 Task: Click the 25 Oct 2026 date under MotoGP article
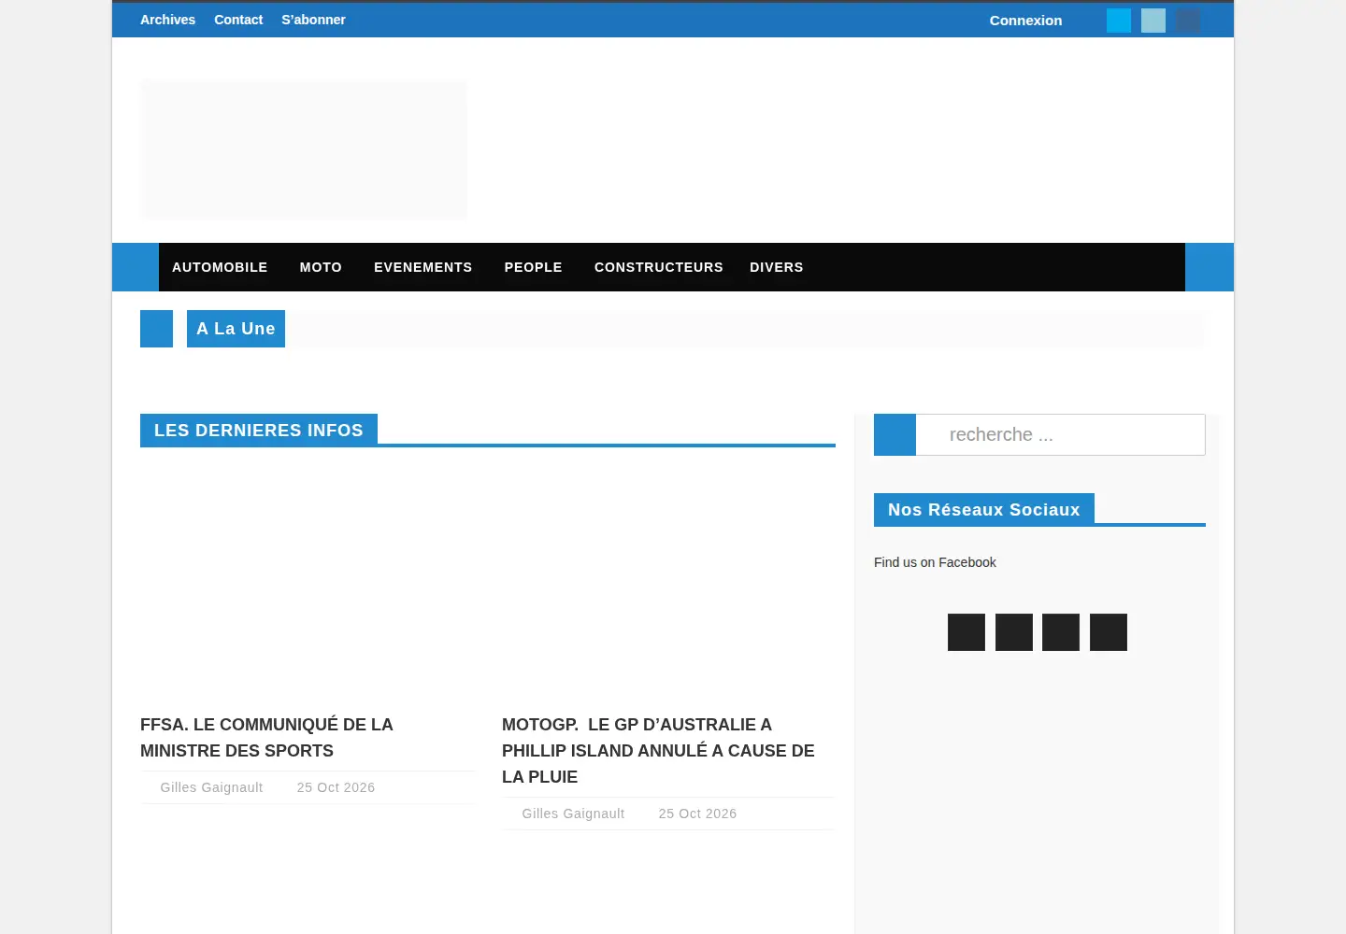(697, 814)
